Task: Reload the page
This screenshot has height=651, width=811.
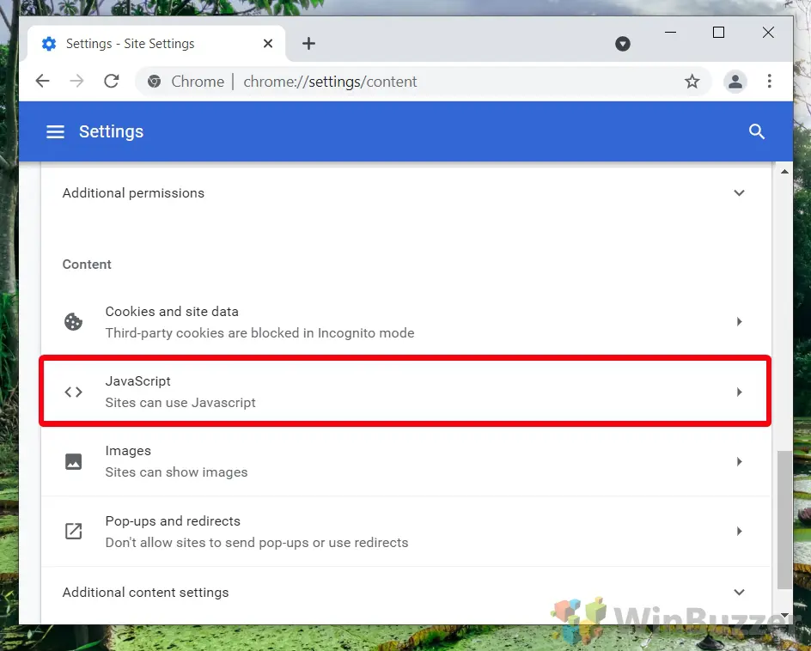Action: 111,82
